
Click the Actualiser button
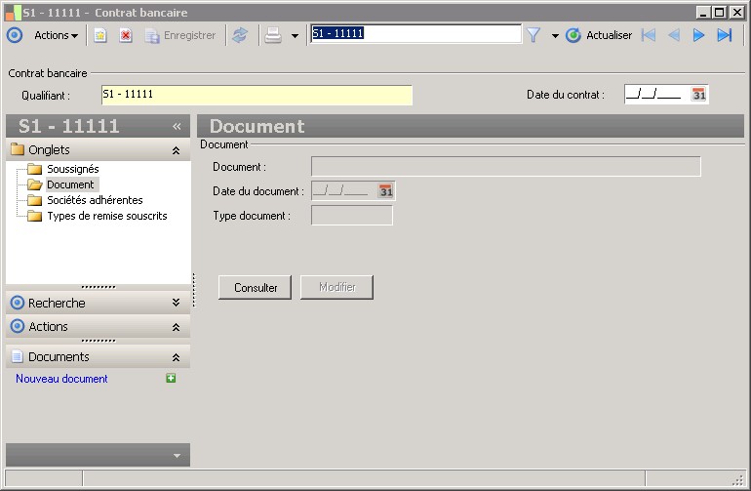(599, 35)
